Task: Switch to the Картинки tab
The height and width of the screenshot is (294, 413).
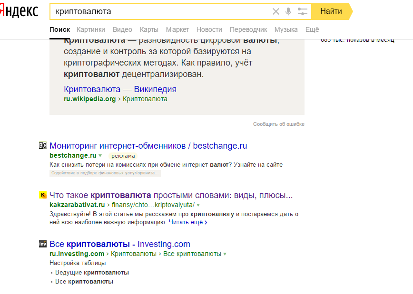Action: [91, 29]
